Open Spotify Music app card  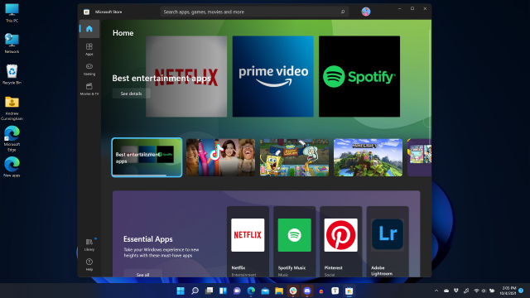tap(295, 242)
